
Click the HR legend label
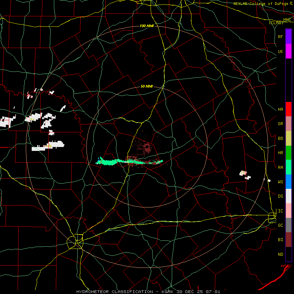click(280, 153)
